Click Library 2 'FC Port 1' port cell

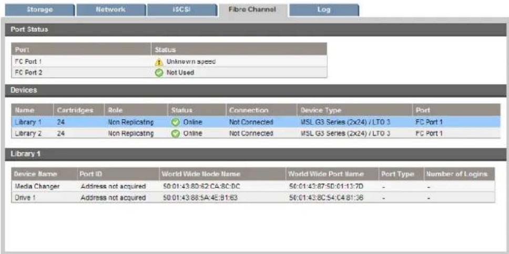(x=429, y=133)
